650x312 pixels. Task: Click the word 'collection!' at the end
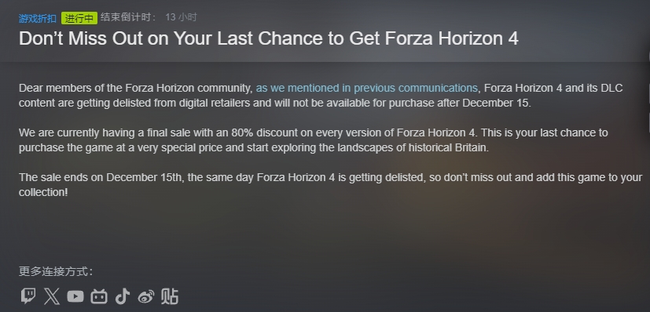point(43,192)
